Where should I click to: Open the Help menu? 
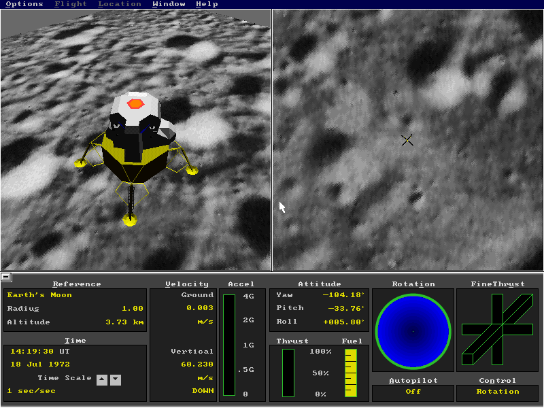click(x=207, y=4)
